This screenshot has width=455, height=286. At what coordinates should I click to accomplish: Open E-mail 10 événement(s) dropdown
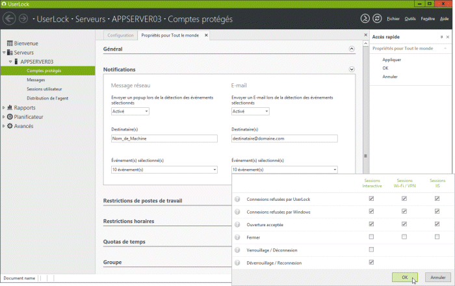click(285, 170)
